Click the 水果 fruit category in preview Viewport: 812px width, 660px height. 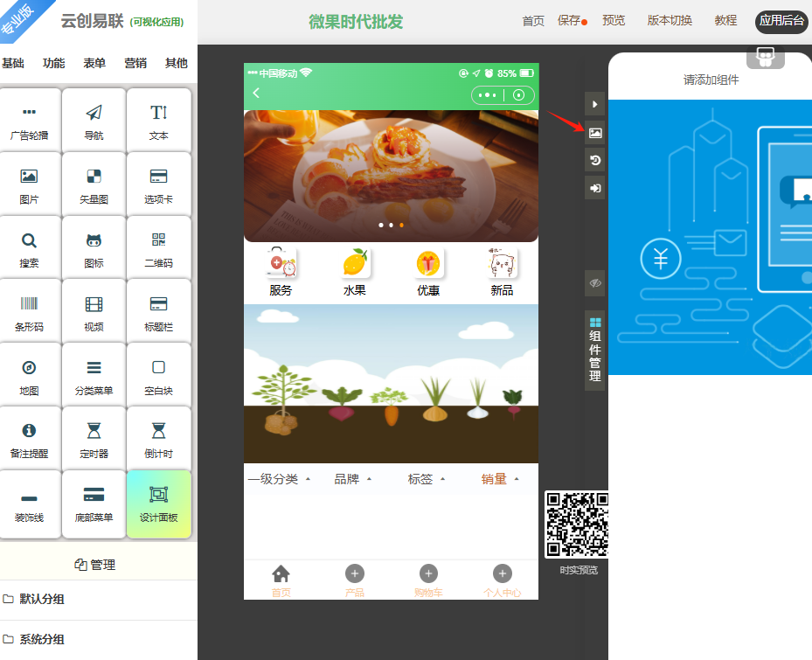[x=354, y=273]
